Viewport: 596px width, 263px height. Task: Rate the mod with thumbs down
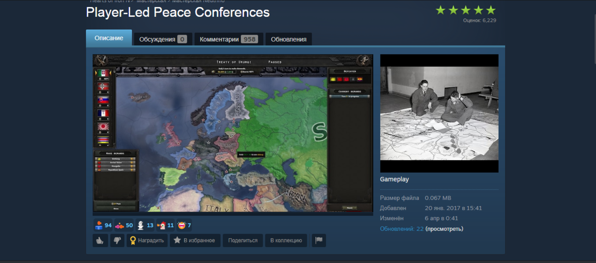pos(117,240)
